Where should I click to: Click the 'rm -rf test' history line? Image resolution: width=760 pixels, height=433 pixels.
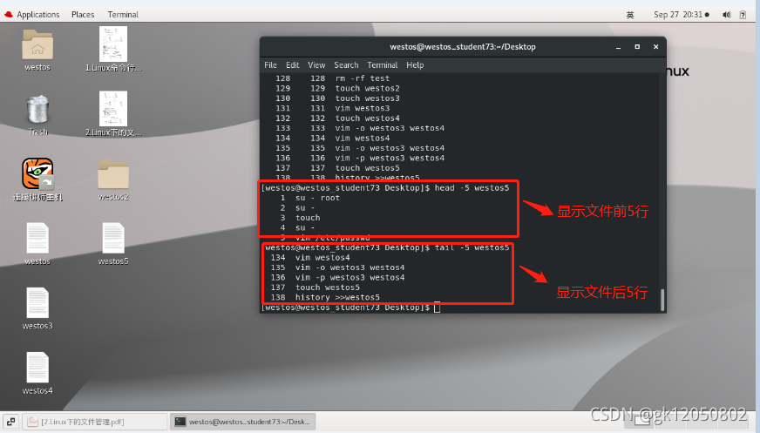363,78
